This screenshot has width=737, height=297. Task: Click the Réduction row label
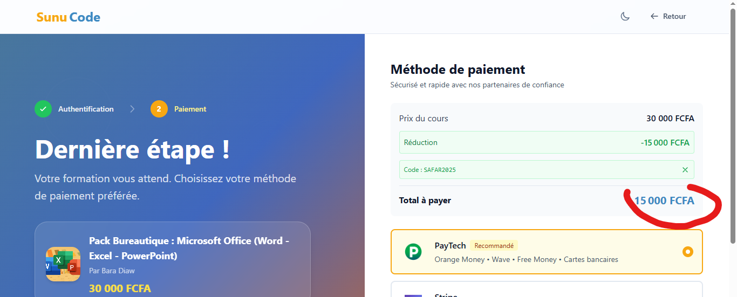[x=420, y=142]
